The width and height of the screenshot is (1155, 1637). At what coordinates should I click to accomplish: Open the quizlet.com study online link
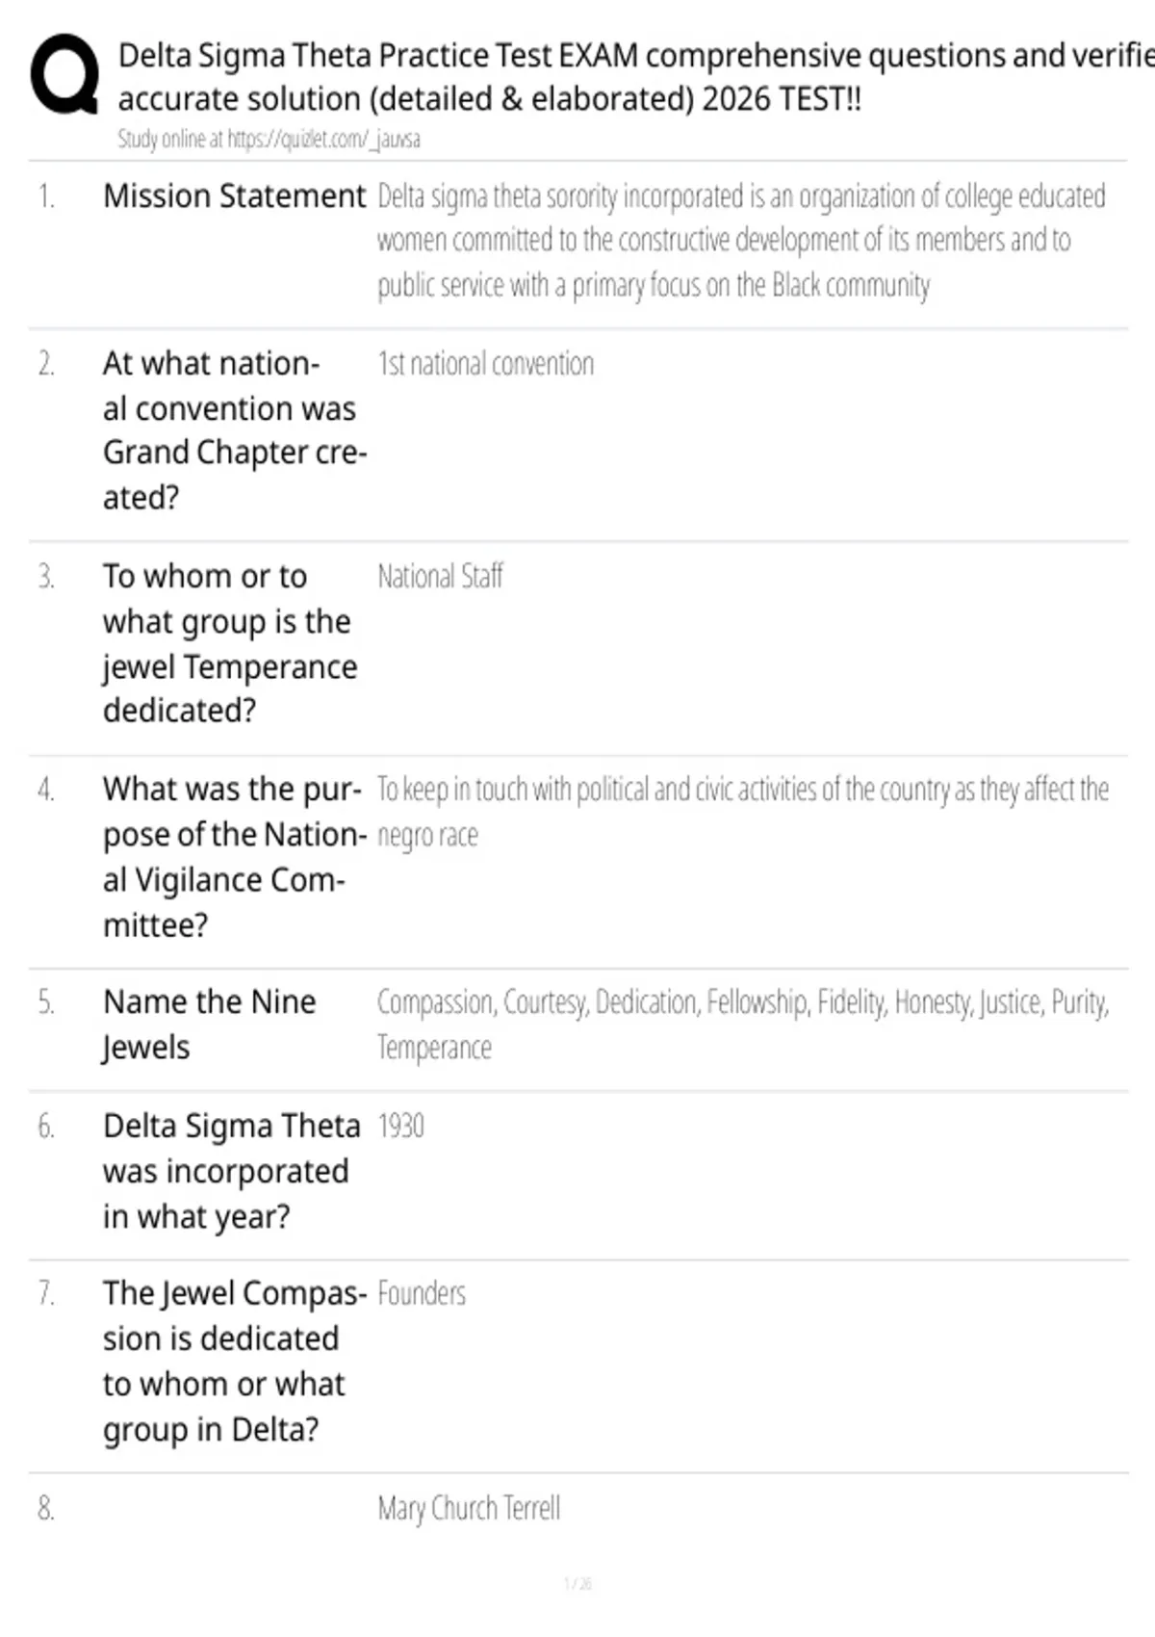coord(269,140)
